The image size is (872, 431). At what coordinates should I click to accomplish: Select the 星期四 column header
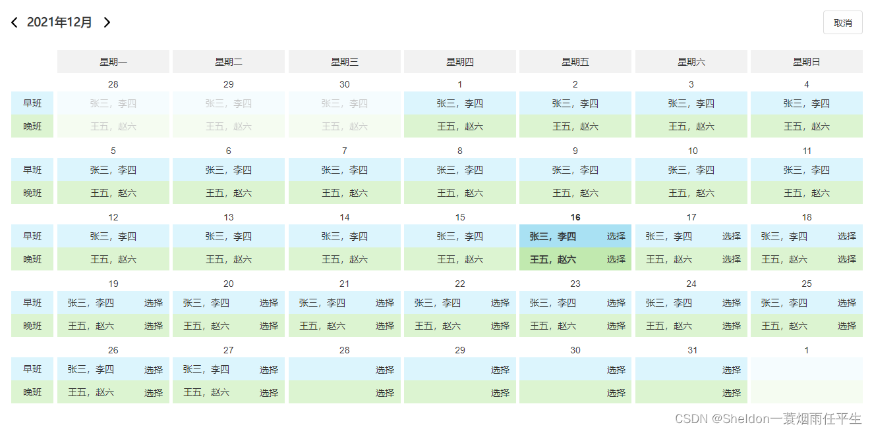click(x=460, y=62)
